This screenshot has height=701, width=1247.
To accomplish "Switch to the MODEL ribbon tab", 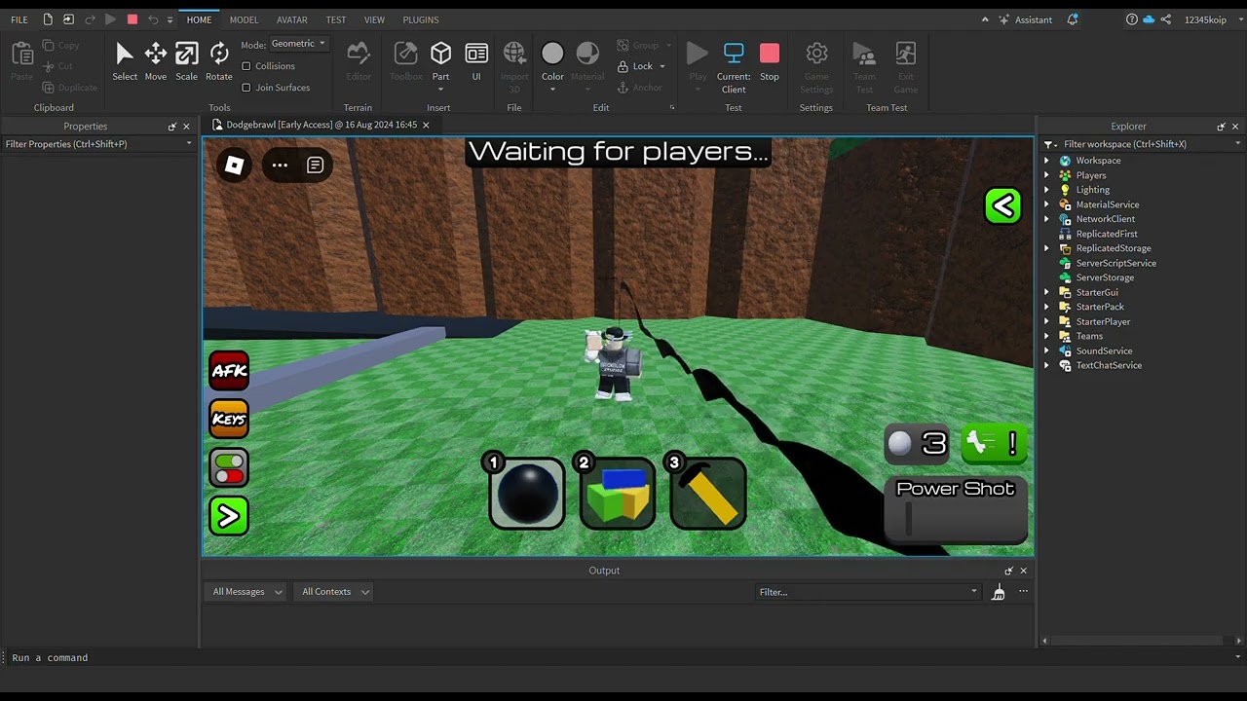I will (245, 19).
